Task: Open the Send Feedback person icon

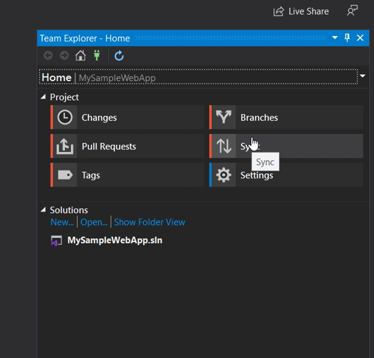Action: tap(352, 11)
